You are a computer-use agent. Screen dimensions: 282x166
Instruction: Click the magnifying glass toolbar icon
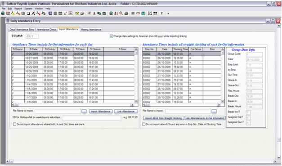coord(121,13)
